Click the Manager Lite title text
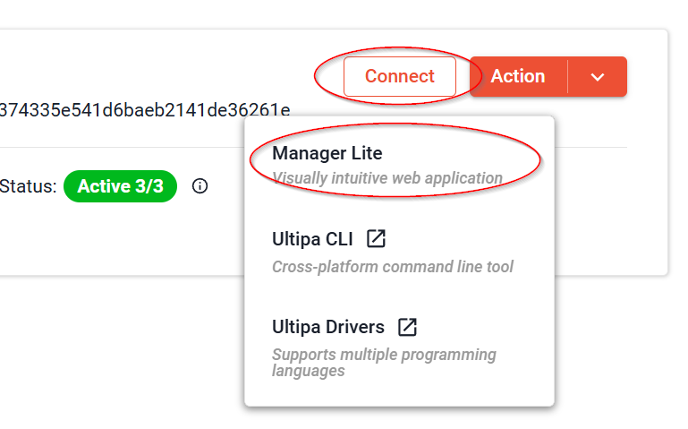This screenshot has height=429, width=688. coord(327,153)
